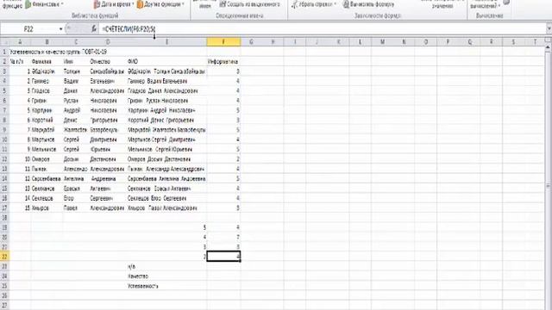The height and width of the screenshot is (310, 552).
Task: Select count cell F21
Action: click(x=223, y=247)
